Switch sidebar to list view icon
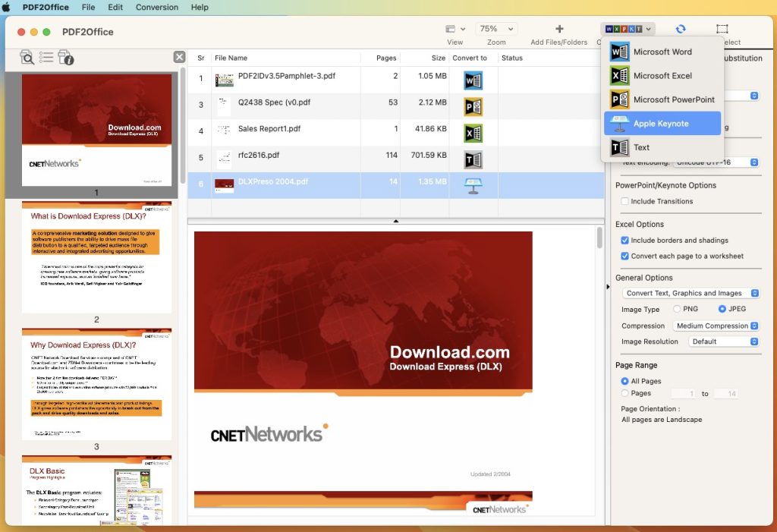 click(x=46, y=58)
